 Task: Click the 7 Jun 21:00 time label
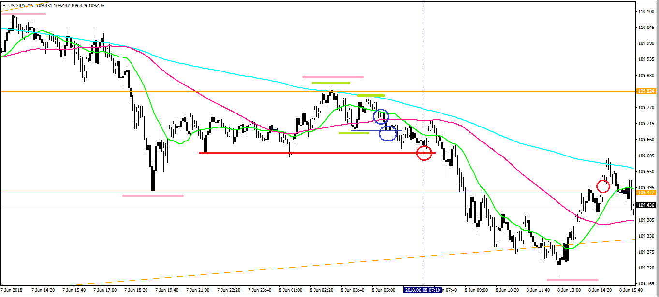[x=198, y=290]
